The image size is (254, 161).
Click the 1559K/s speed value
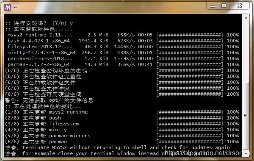click(x=124, y=58)
